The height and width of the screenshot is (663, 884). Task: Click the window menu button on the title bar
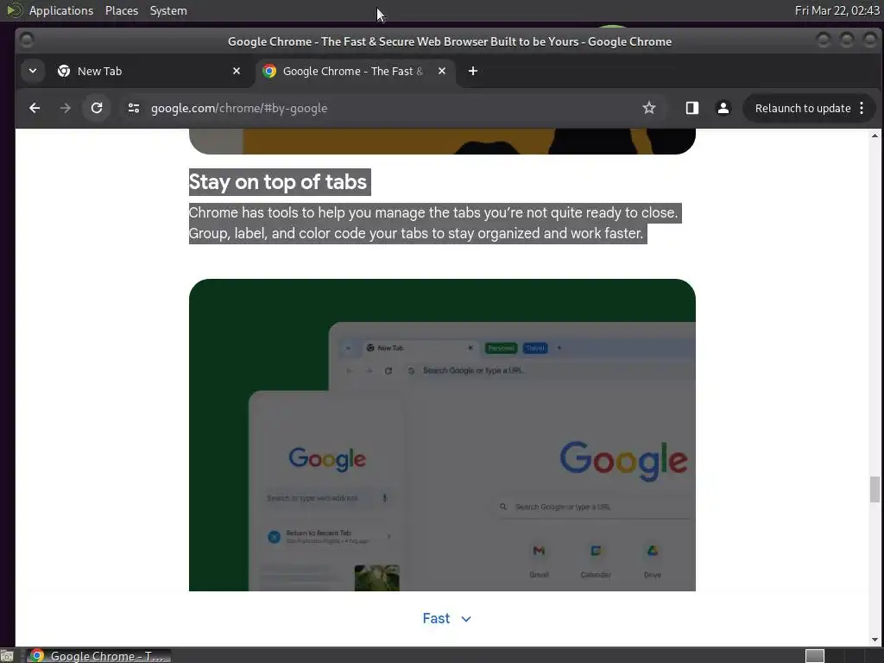click(x=26, y=41)
